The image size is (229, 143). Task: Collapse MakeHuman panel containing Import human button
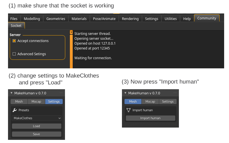[125, 93]
